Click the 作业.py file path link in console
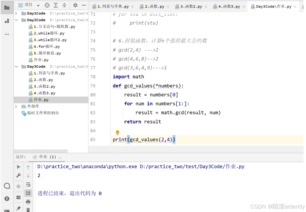 tap(192, 167)
